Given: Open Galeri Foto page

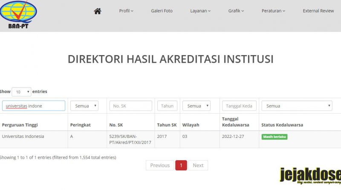Looking at the screenshot, I should click(162, 11).
